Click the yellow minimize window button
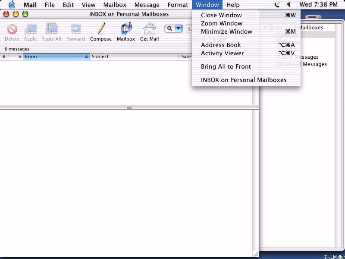This screenshot has height=259, width=345. pos(16,14)
